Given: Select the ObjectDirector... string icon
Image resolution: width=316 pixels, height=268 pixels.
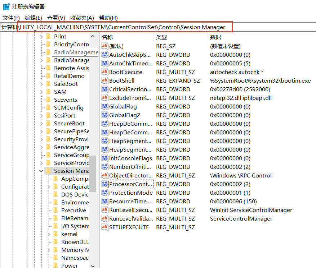Looking at the screenshot, I should pos(104,176).
